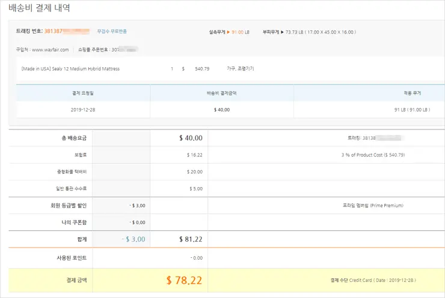The image size is (445, 298).
Task: Click the 배송비 결제금액 column header
Action: 221,93
